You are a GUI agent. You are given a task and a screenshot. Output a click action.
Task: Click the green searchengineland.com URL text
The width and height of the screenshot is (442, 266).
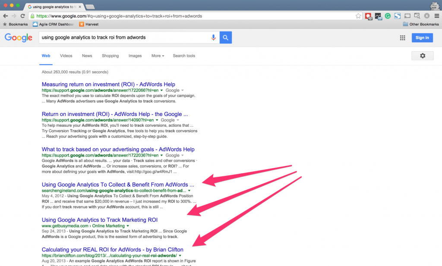(x=114, y=191)
